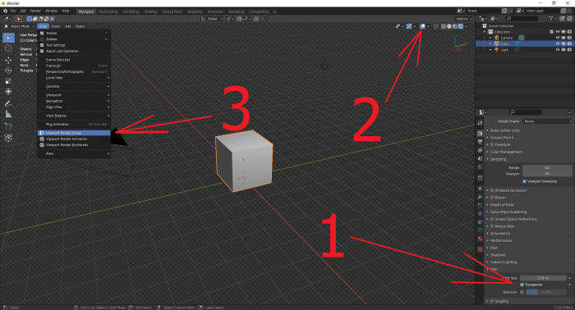This screenshot has width=575, height=310.
Task: Click the Render samples value field
Action: pyautogui.click(x=547, y=167)
